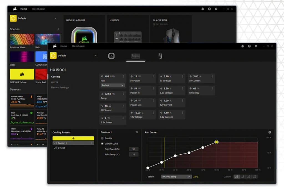The height and width of the screenshot is (191, 284).
Task: Open VCPU voltage sensor widget
Action: pos(22,134)
